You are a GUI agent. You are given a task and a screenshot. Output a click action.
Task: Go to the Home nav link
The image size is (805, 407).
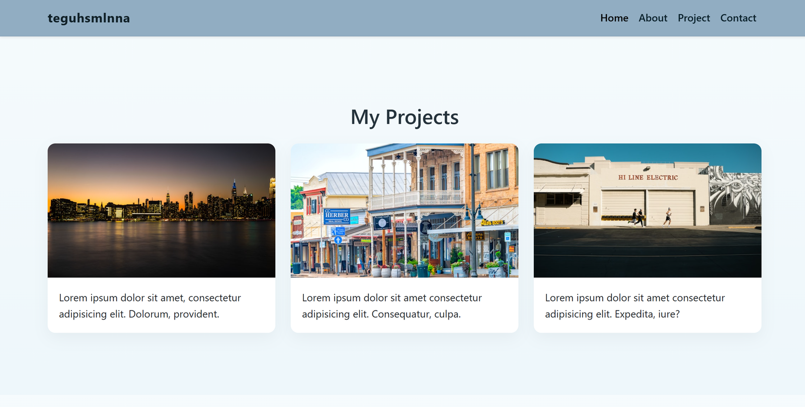[x=614, y=18]
